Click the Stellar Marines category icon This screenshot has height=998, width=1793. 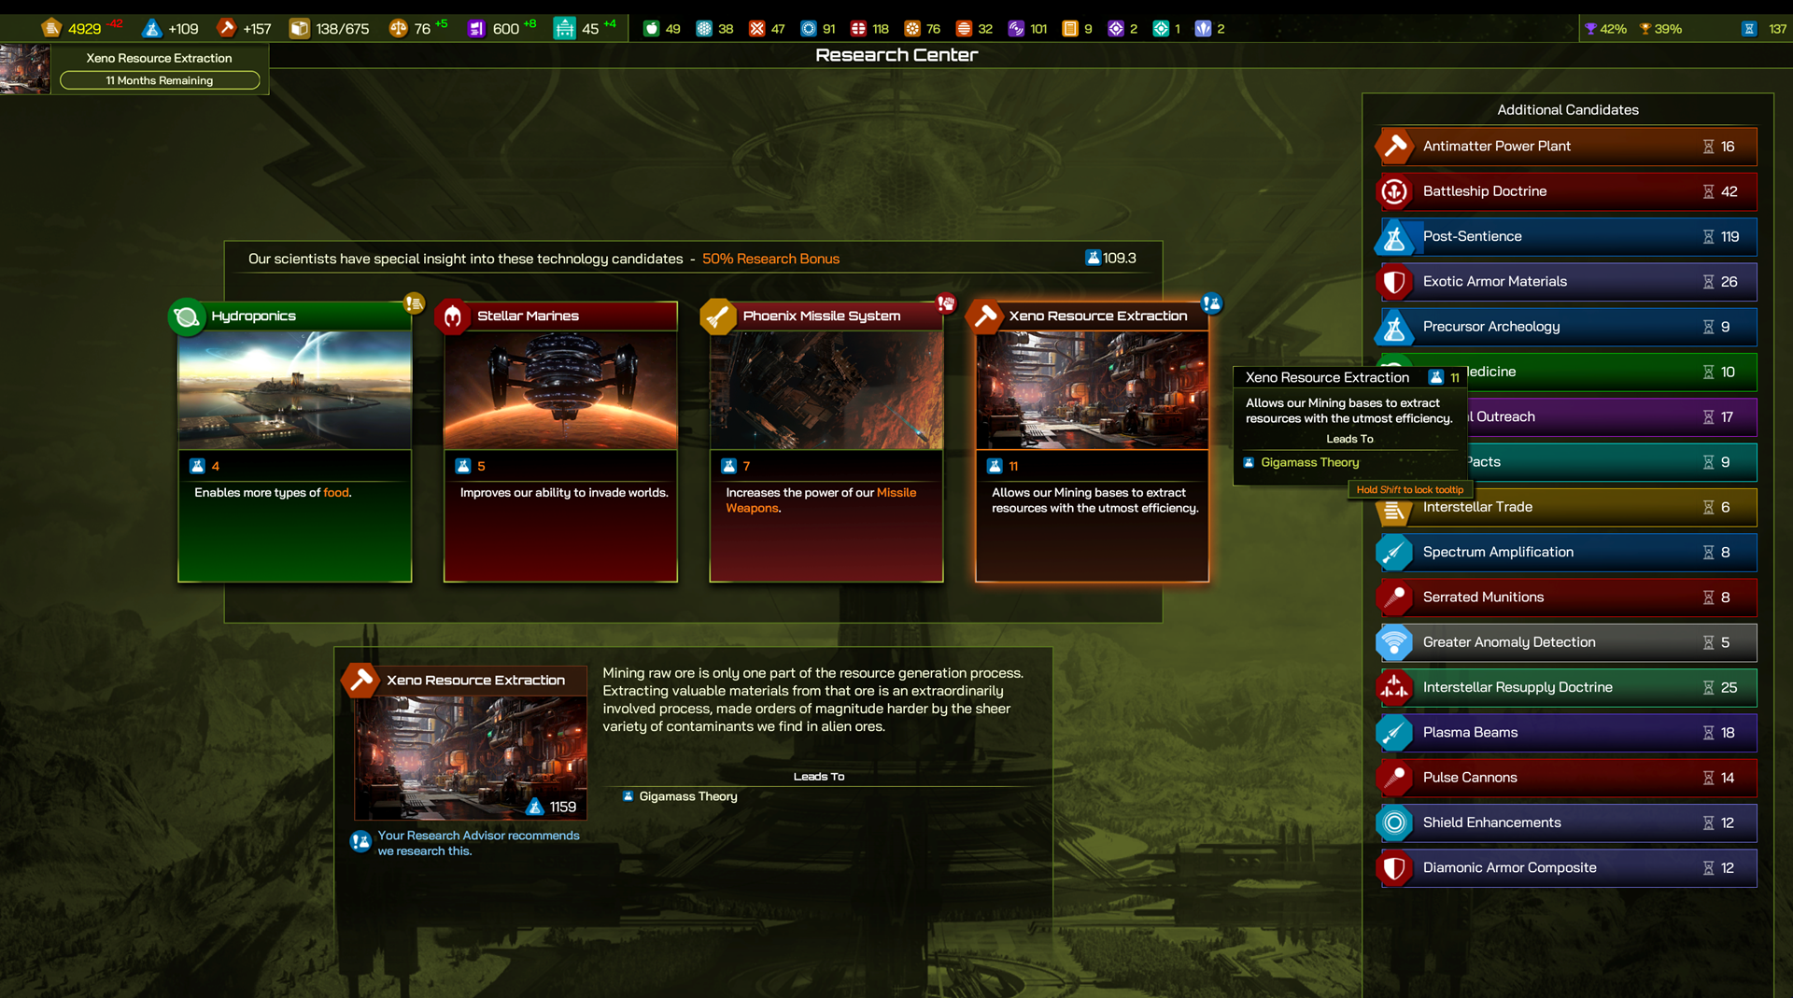pos(453,317)
